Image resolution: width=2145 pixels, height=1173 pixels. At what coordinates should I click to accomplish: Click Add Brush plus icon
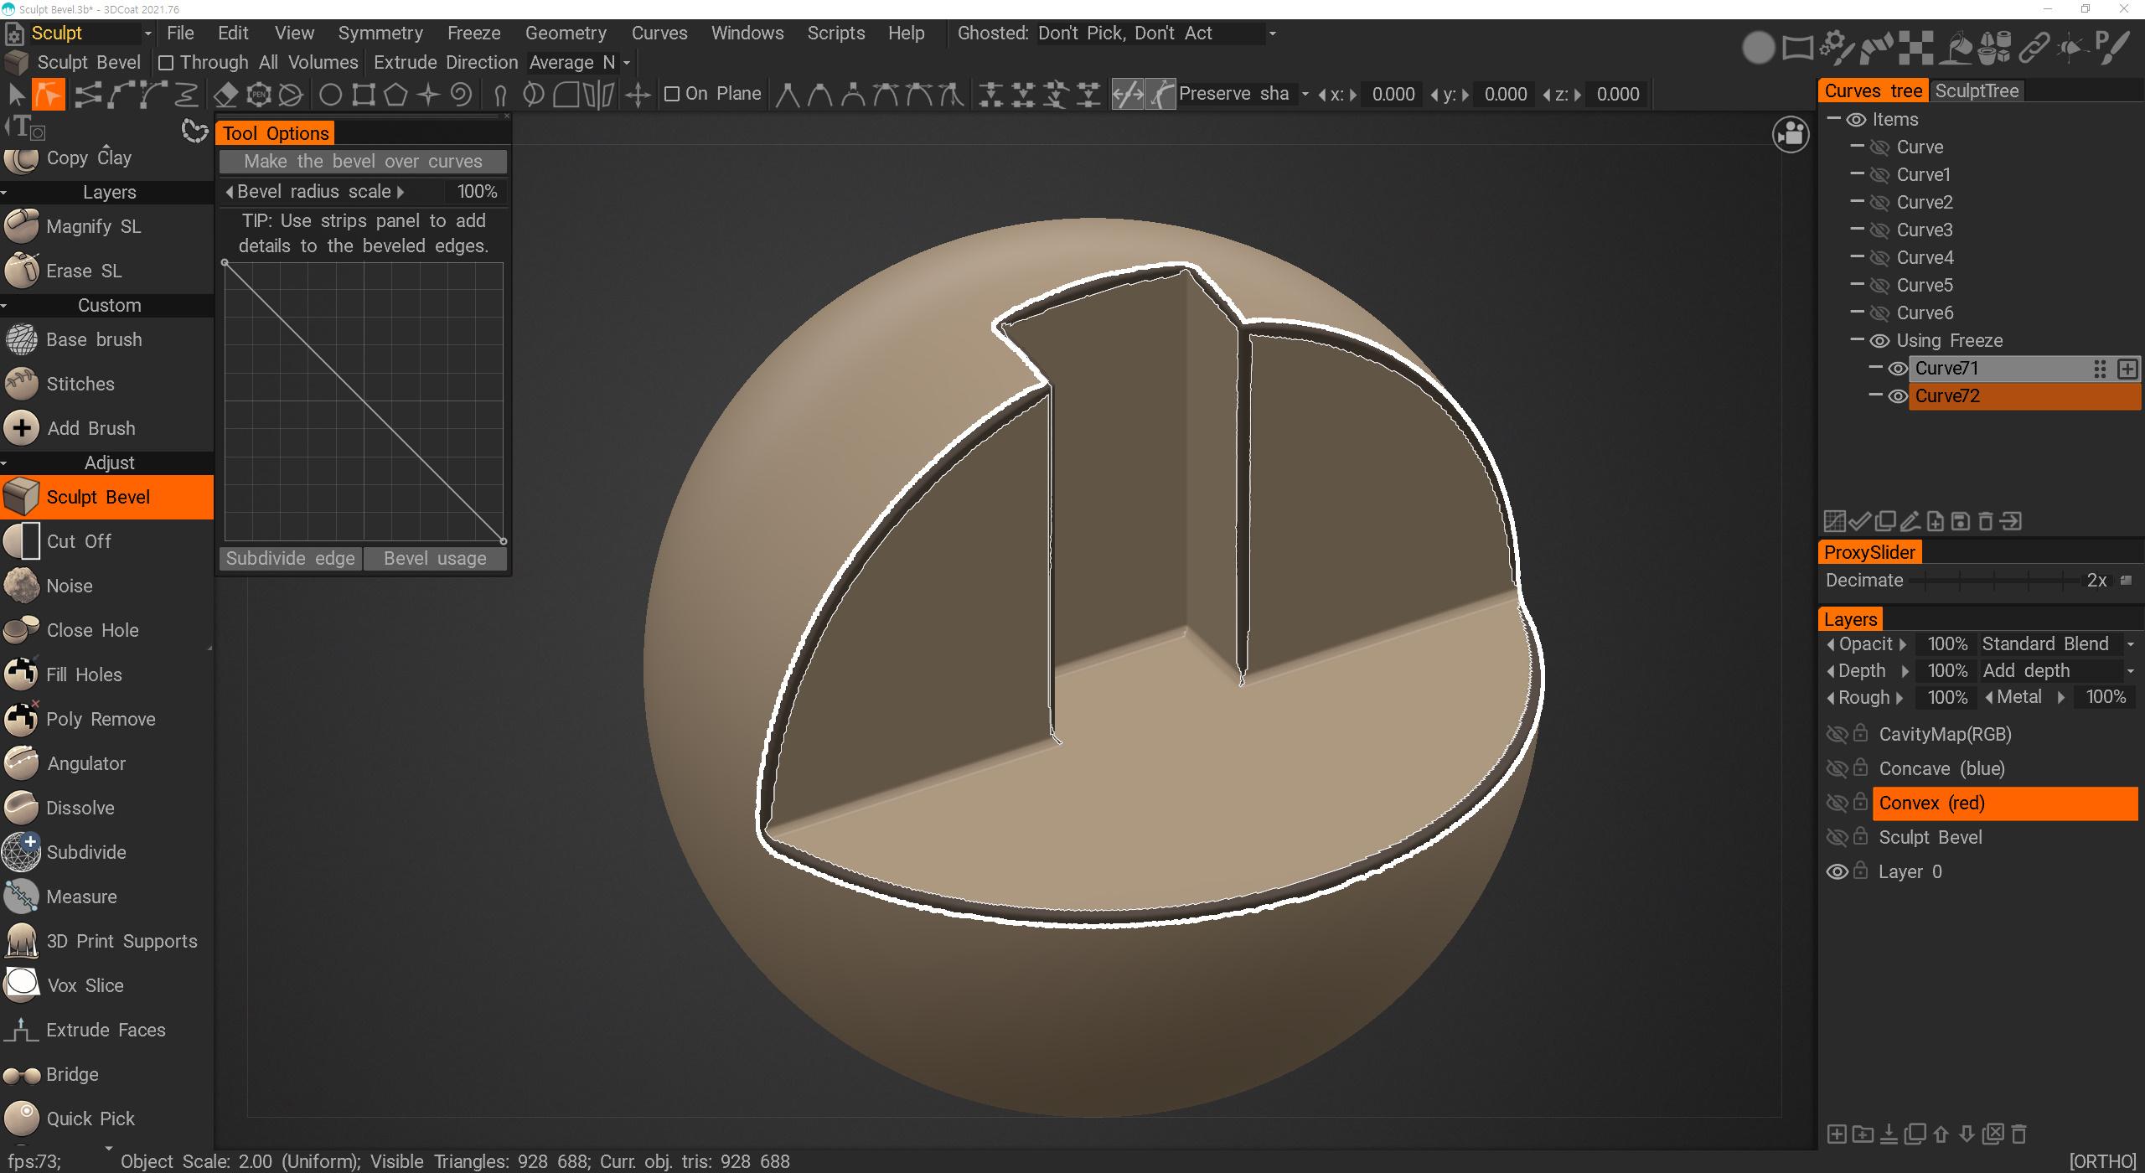point(22,428)
